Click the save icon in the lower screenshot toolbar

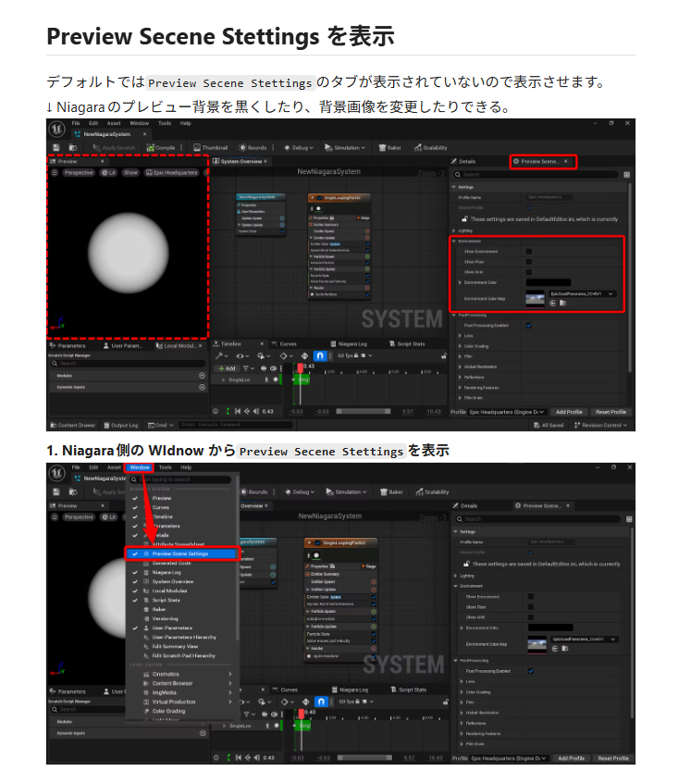pyautogui.click(x=56, y=491)
